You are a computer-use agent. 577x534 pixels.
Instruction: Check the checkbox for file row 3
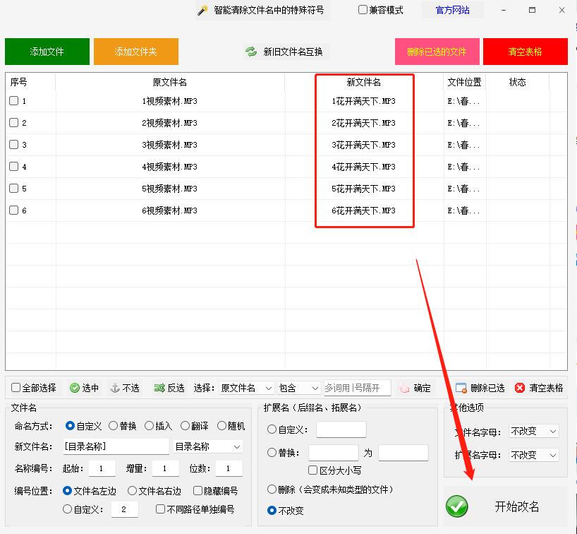(15, 145)
